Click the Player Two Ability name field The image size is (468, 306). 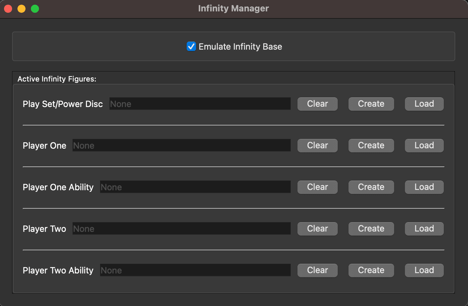click(195, 270)
